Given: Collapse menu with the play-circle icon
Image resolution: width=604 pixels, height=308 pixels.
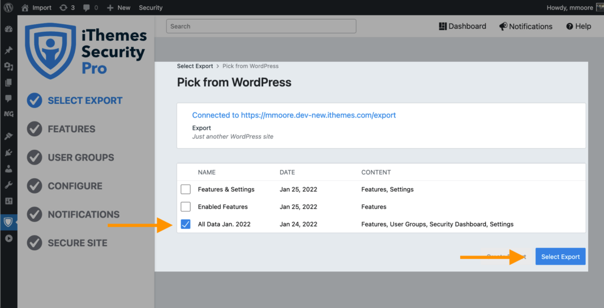Looking at the screenshot, I should click(8, 238).
